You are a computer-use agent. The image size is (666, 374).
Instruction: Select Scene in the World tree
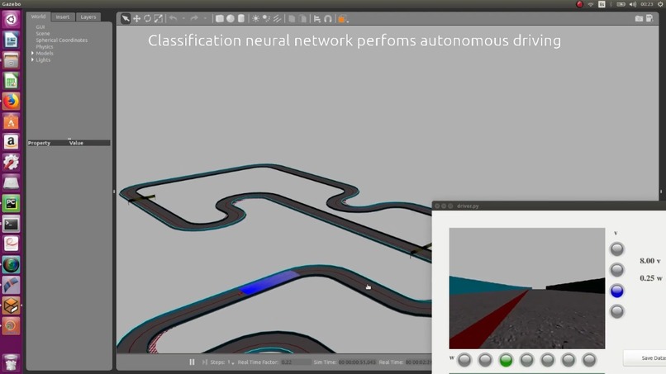tap(43, 34)
